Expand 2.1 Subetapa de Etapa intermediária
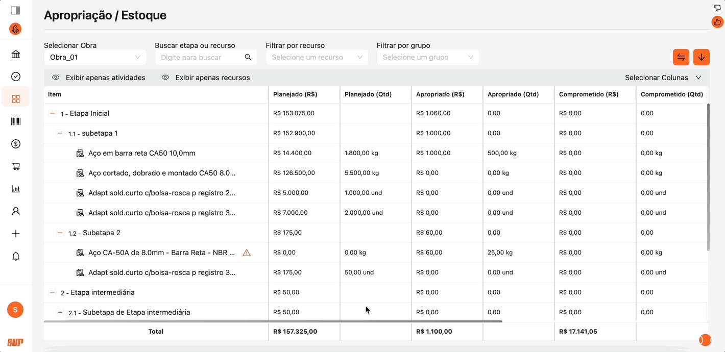The height and width of the screenshot is (352, 725). pyautogui.click(x=60, y=312)
